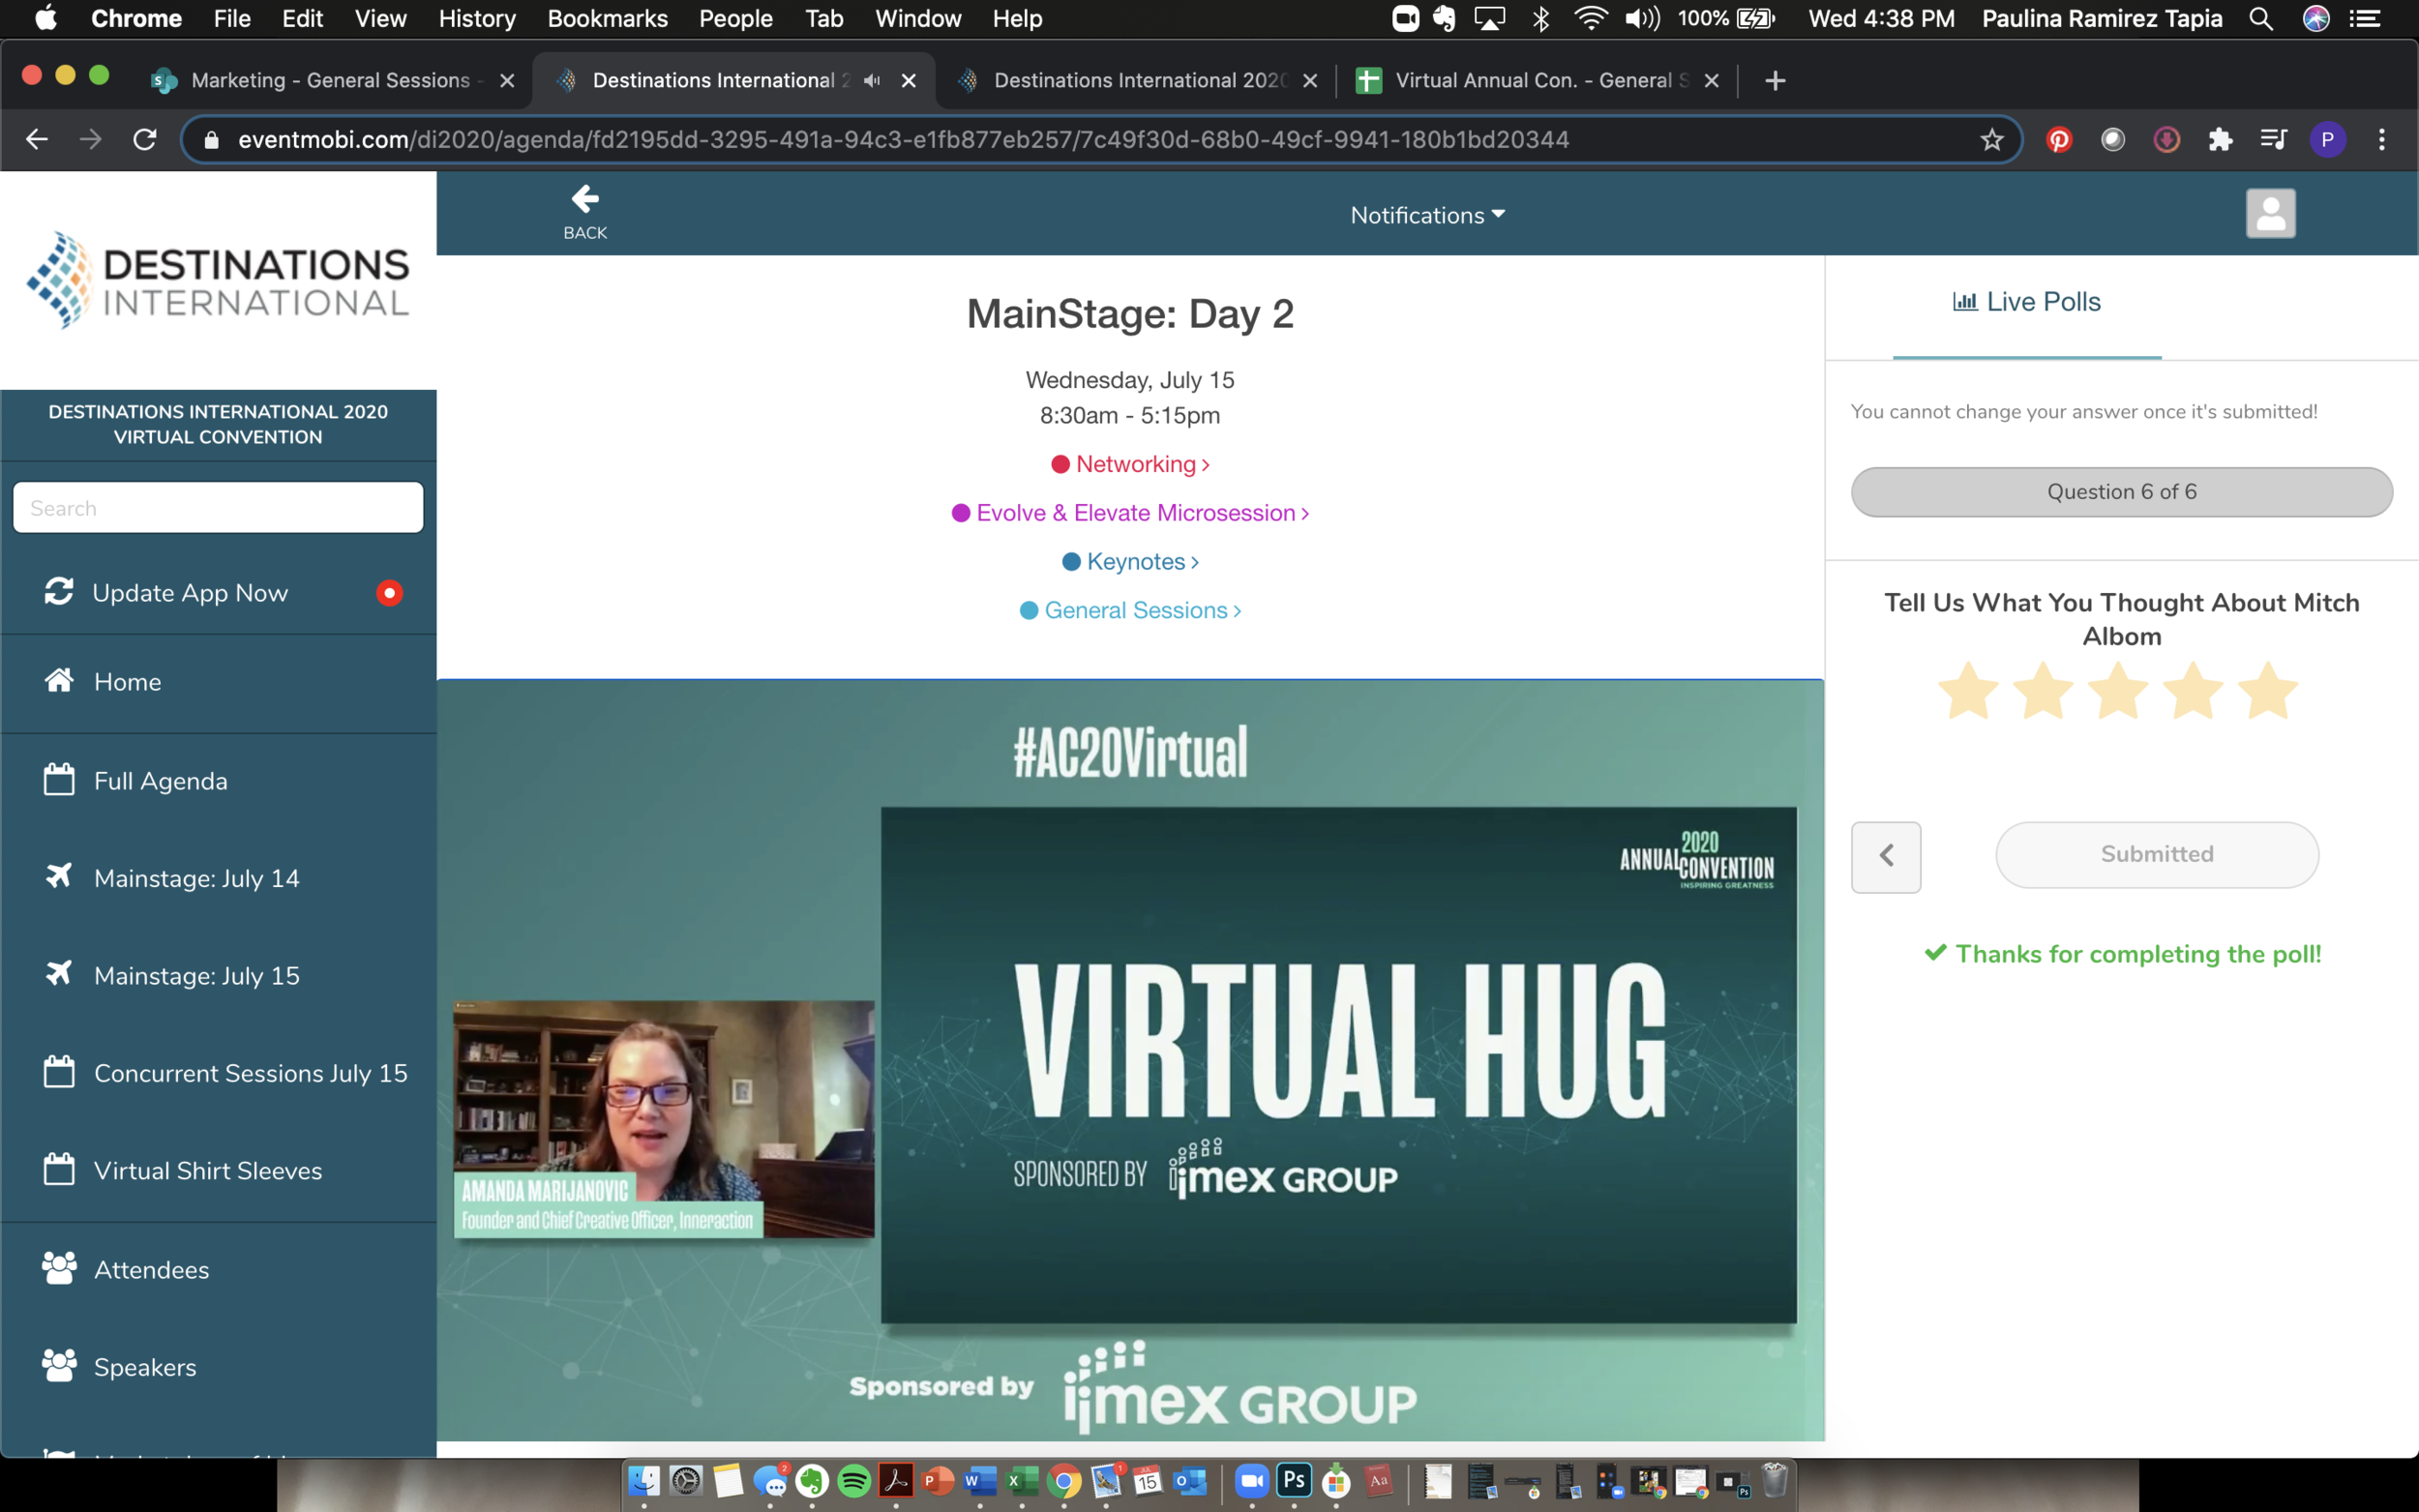Click the Pinterest extension icon
This screenshot has height=1512, width=2419.
click(x=2058, y=140)
